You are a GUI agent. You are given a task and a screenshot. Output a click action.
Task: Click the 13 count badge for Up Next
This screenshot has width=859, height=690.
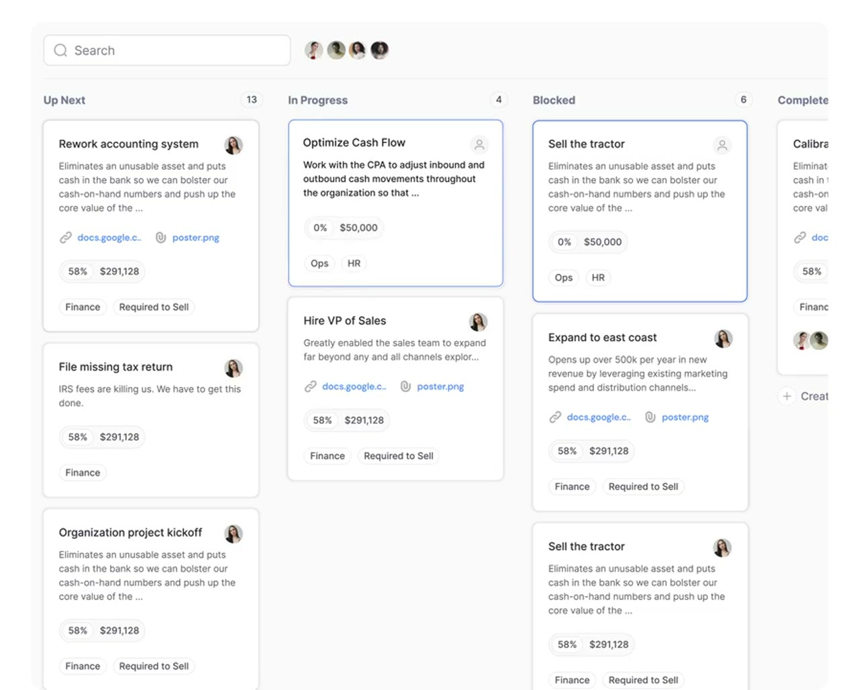252,99
